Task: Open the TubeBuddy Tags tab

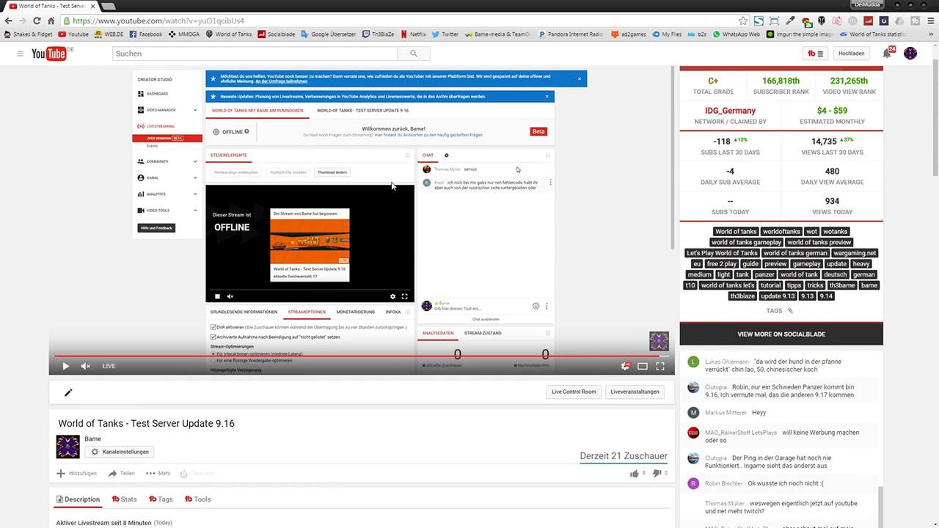Action: (x=161, y=499)
